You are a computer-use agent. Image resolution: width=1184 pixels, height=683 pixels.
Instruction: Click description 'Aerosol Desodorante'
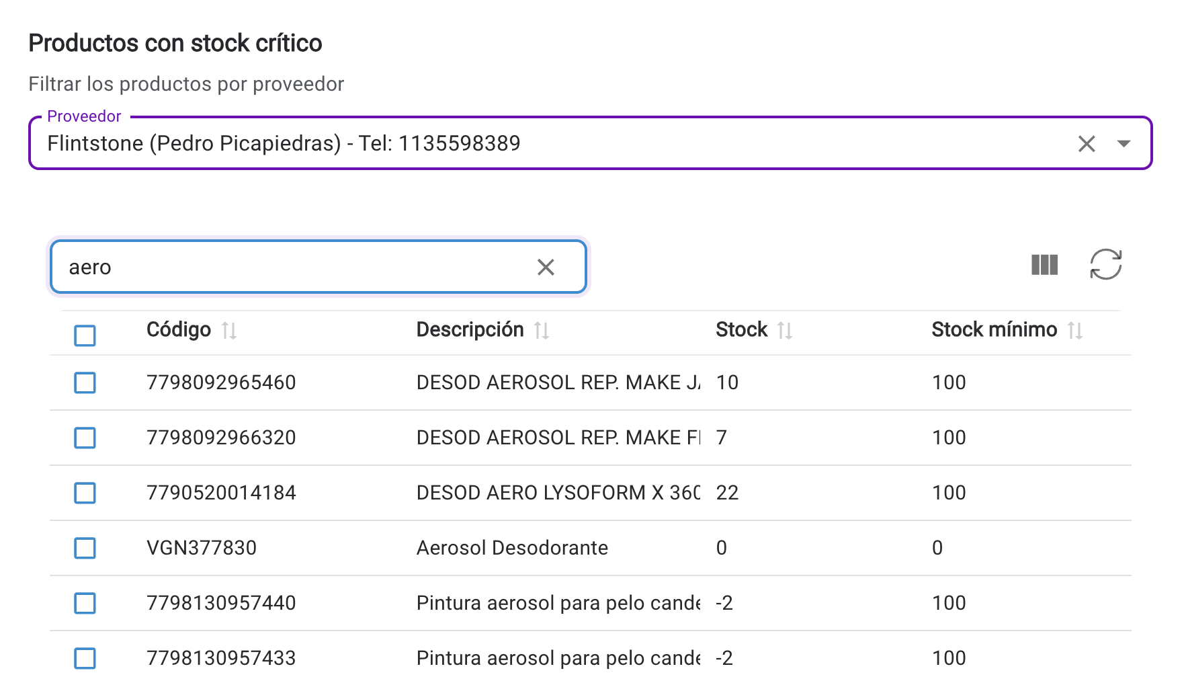(x=512, y=548)
